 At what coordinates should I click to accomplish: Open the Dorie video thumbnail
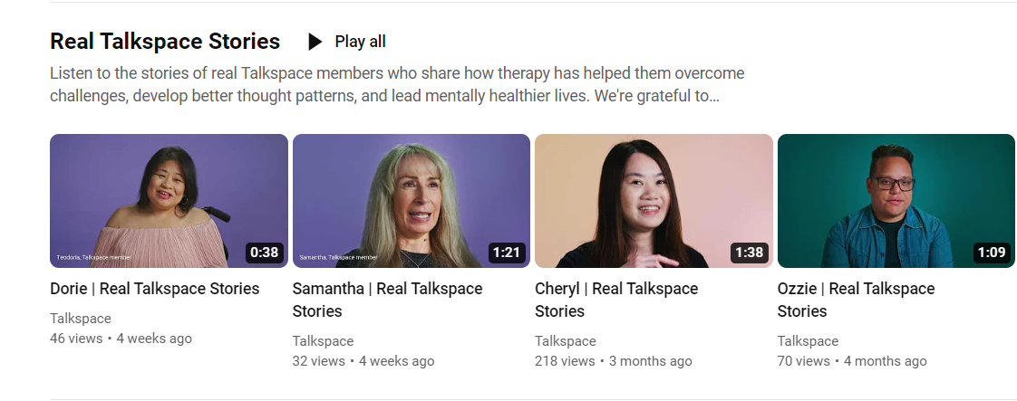[x=169, y=201]
